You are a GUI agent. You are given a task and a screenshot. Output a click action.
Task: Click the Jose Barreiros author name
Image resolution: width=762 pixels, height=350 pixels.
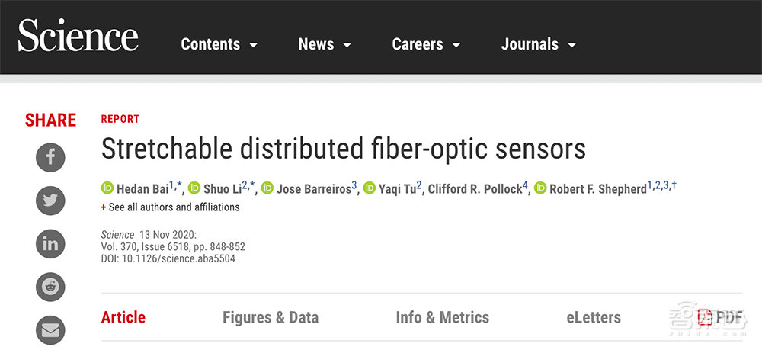312,189
